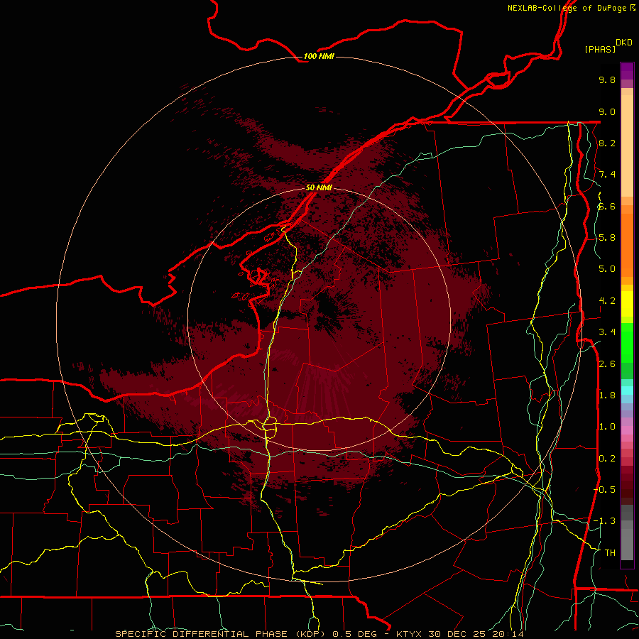Click the 100 NMI range ring label
The height and width of the screenshot is (639, 639).
pos(319,56)
